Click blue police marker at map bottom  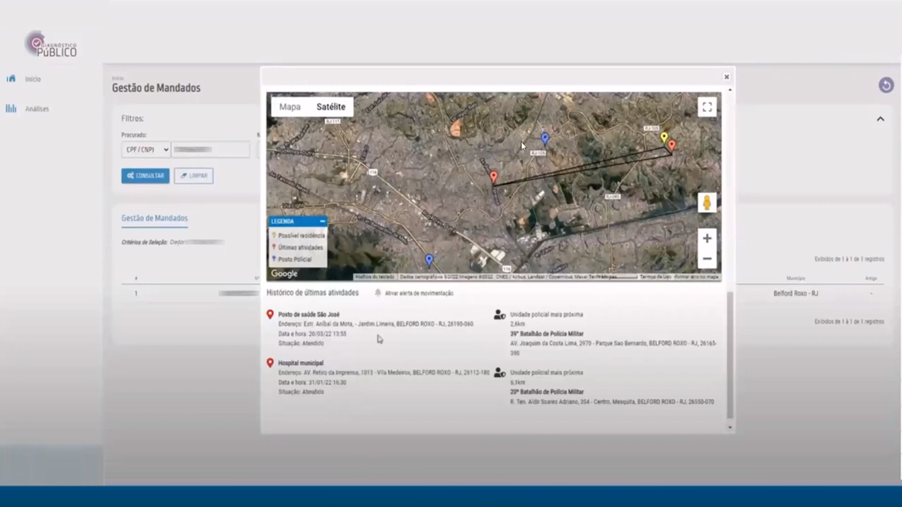(429, 260)
